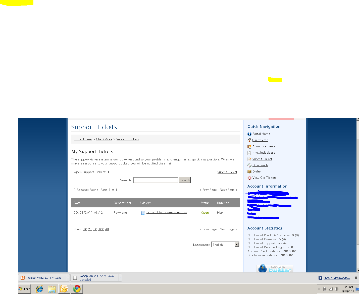Click the Follow us on Twitter badge

(x=275, y=269)
